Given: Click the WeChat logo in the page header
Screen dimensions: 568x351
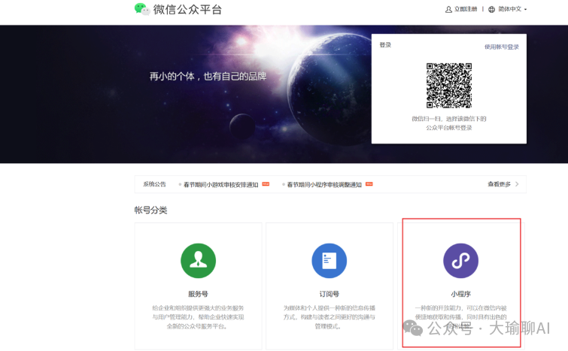Looking at the screenshot, I should coord(142,9).
